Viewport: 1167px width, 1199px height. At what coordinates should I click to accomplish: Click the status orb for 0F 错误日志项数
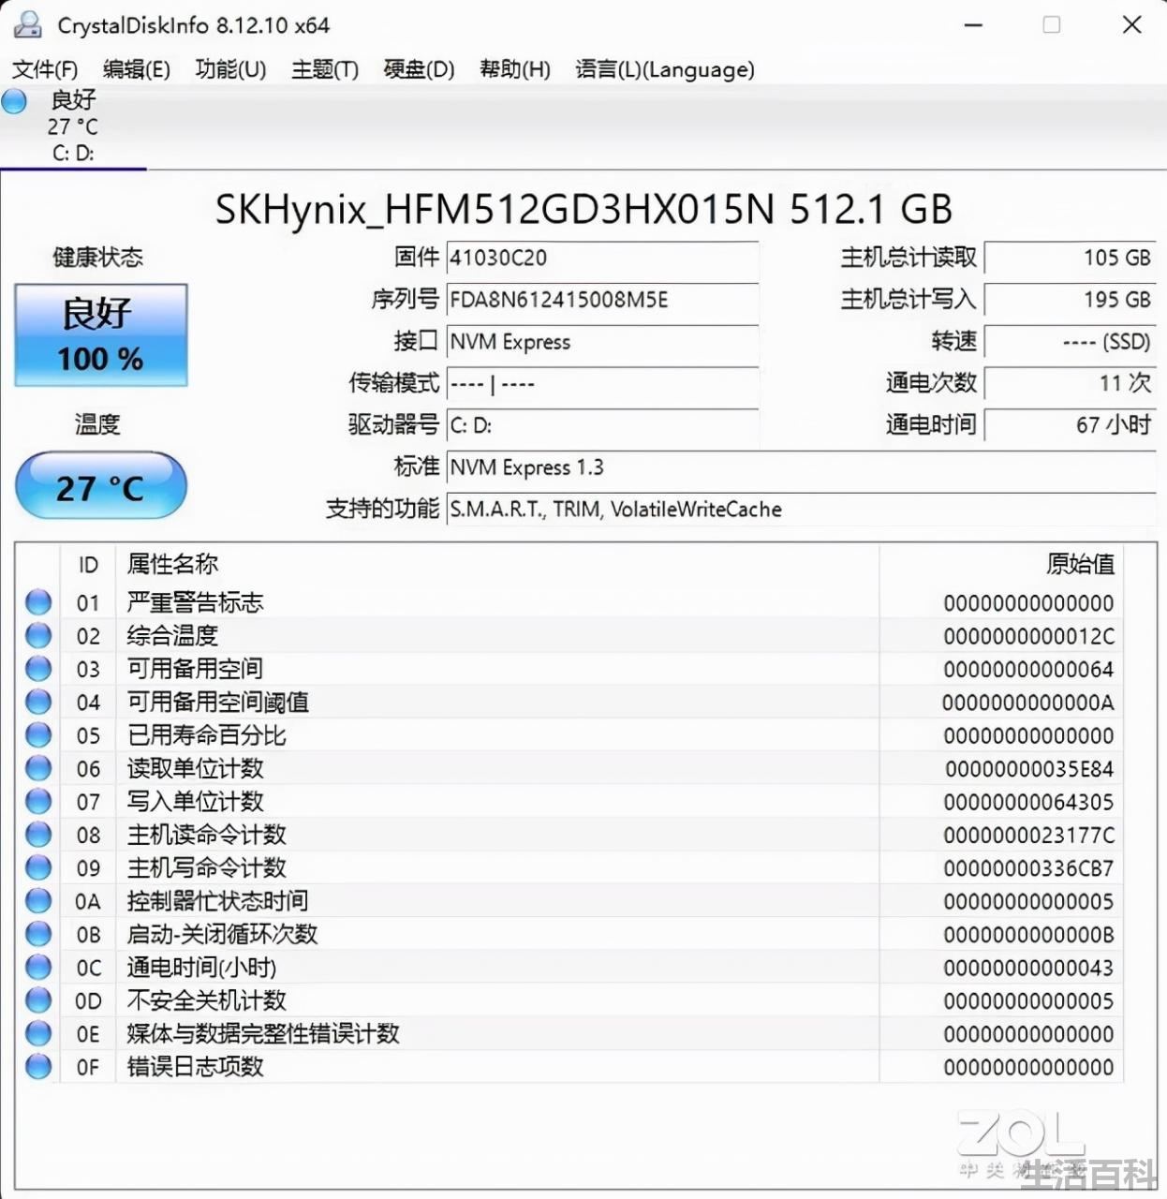coord(38,1067)
